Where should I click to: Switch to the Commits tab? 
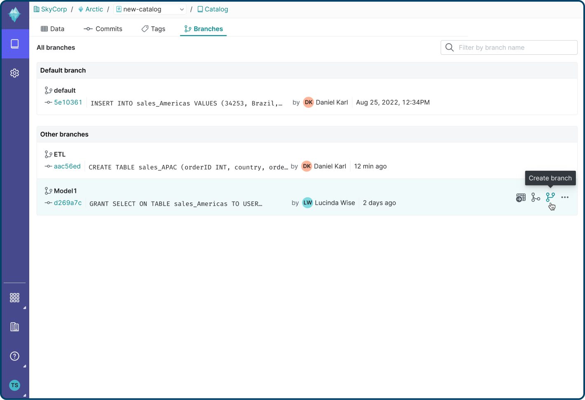coord(103,29)
